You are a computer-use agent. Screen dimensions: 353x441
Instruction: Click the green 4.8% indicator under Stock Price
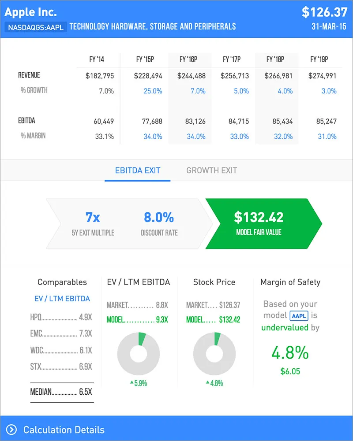[x=214, y=383]
